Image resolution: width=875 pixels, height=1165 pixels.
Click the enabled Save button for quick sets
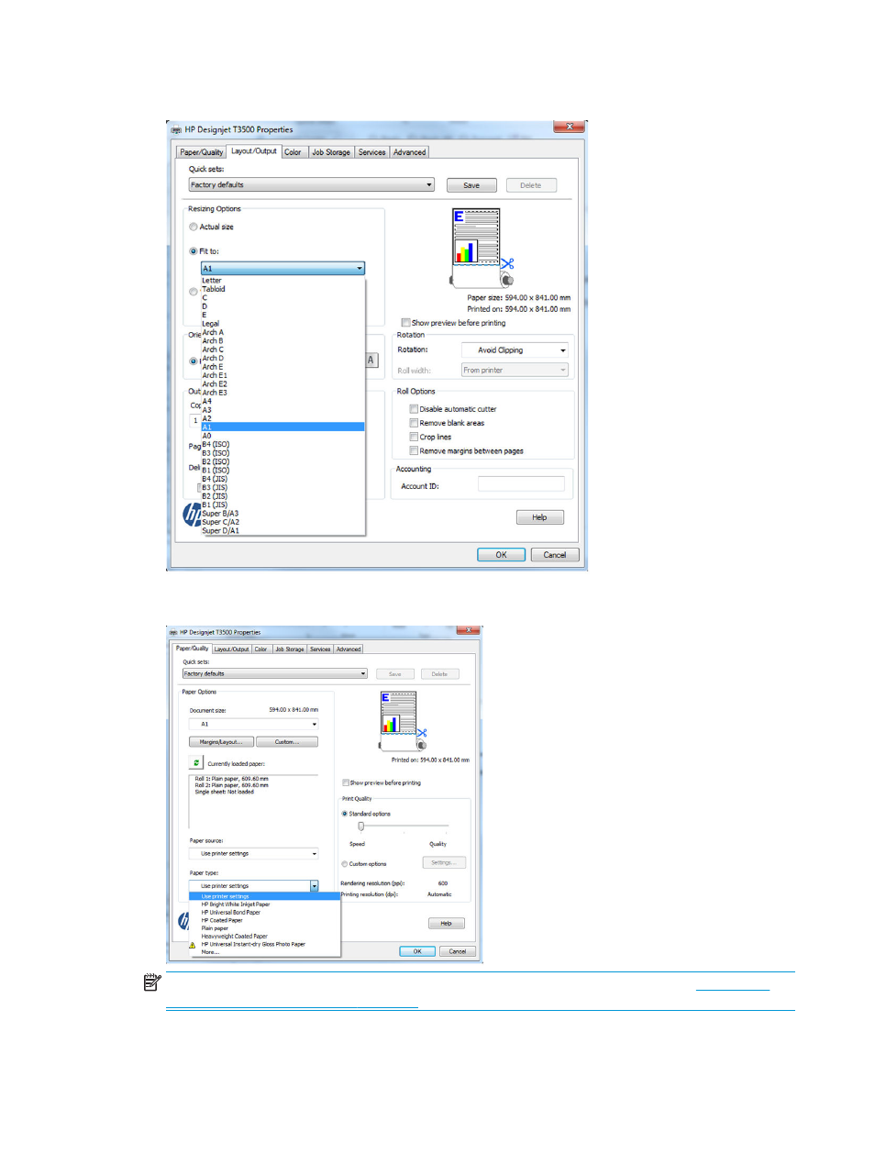point(471,185)
